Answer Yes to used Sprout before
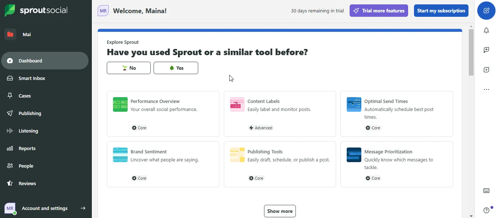Screen dimensions: 497x218 pos(176,68)
